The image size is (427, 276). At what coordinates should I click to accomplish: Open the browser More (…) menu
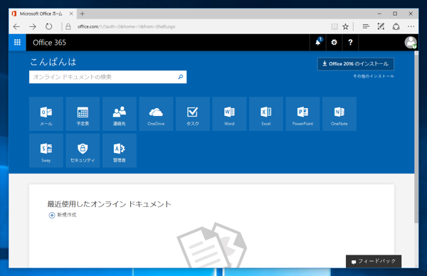(411, 26)
